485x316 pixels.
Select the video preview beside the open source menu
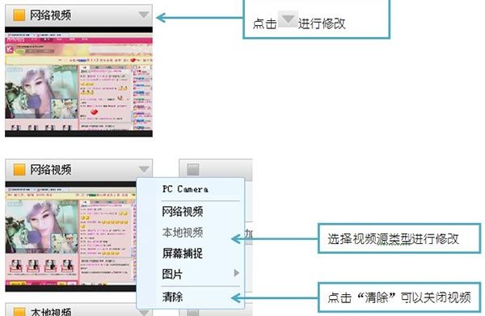coord(71,236)
